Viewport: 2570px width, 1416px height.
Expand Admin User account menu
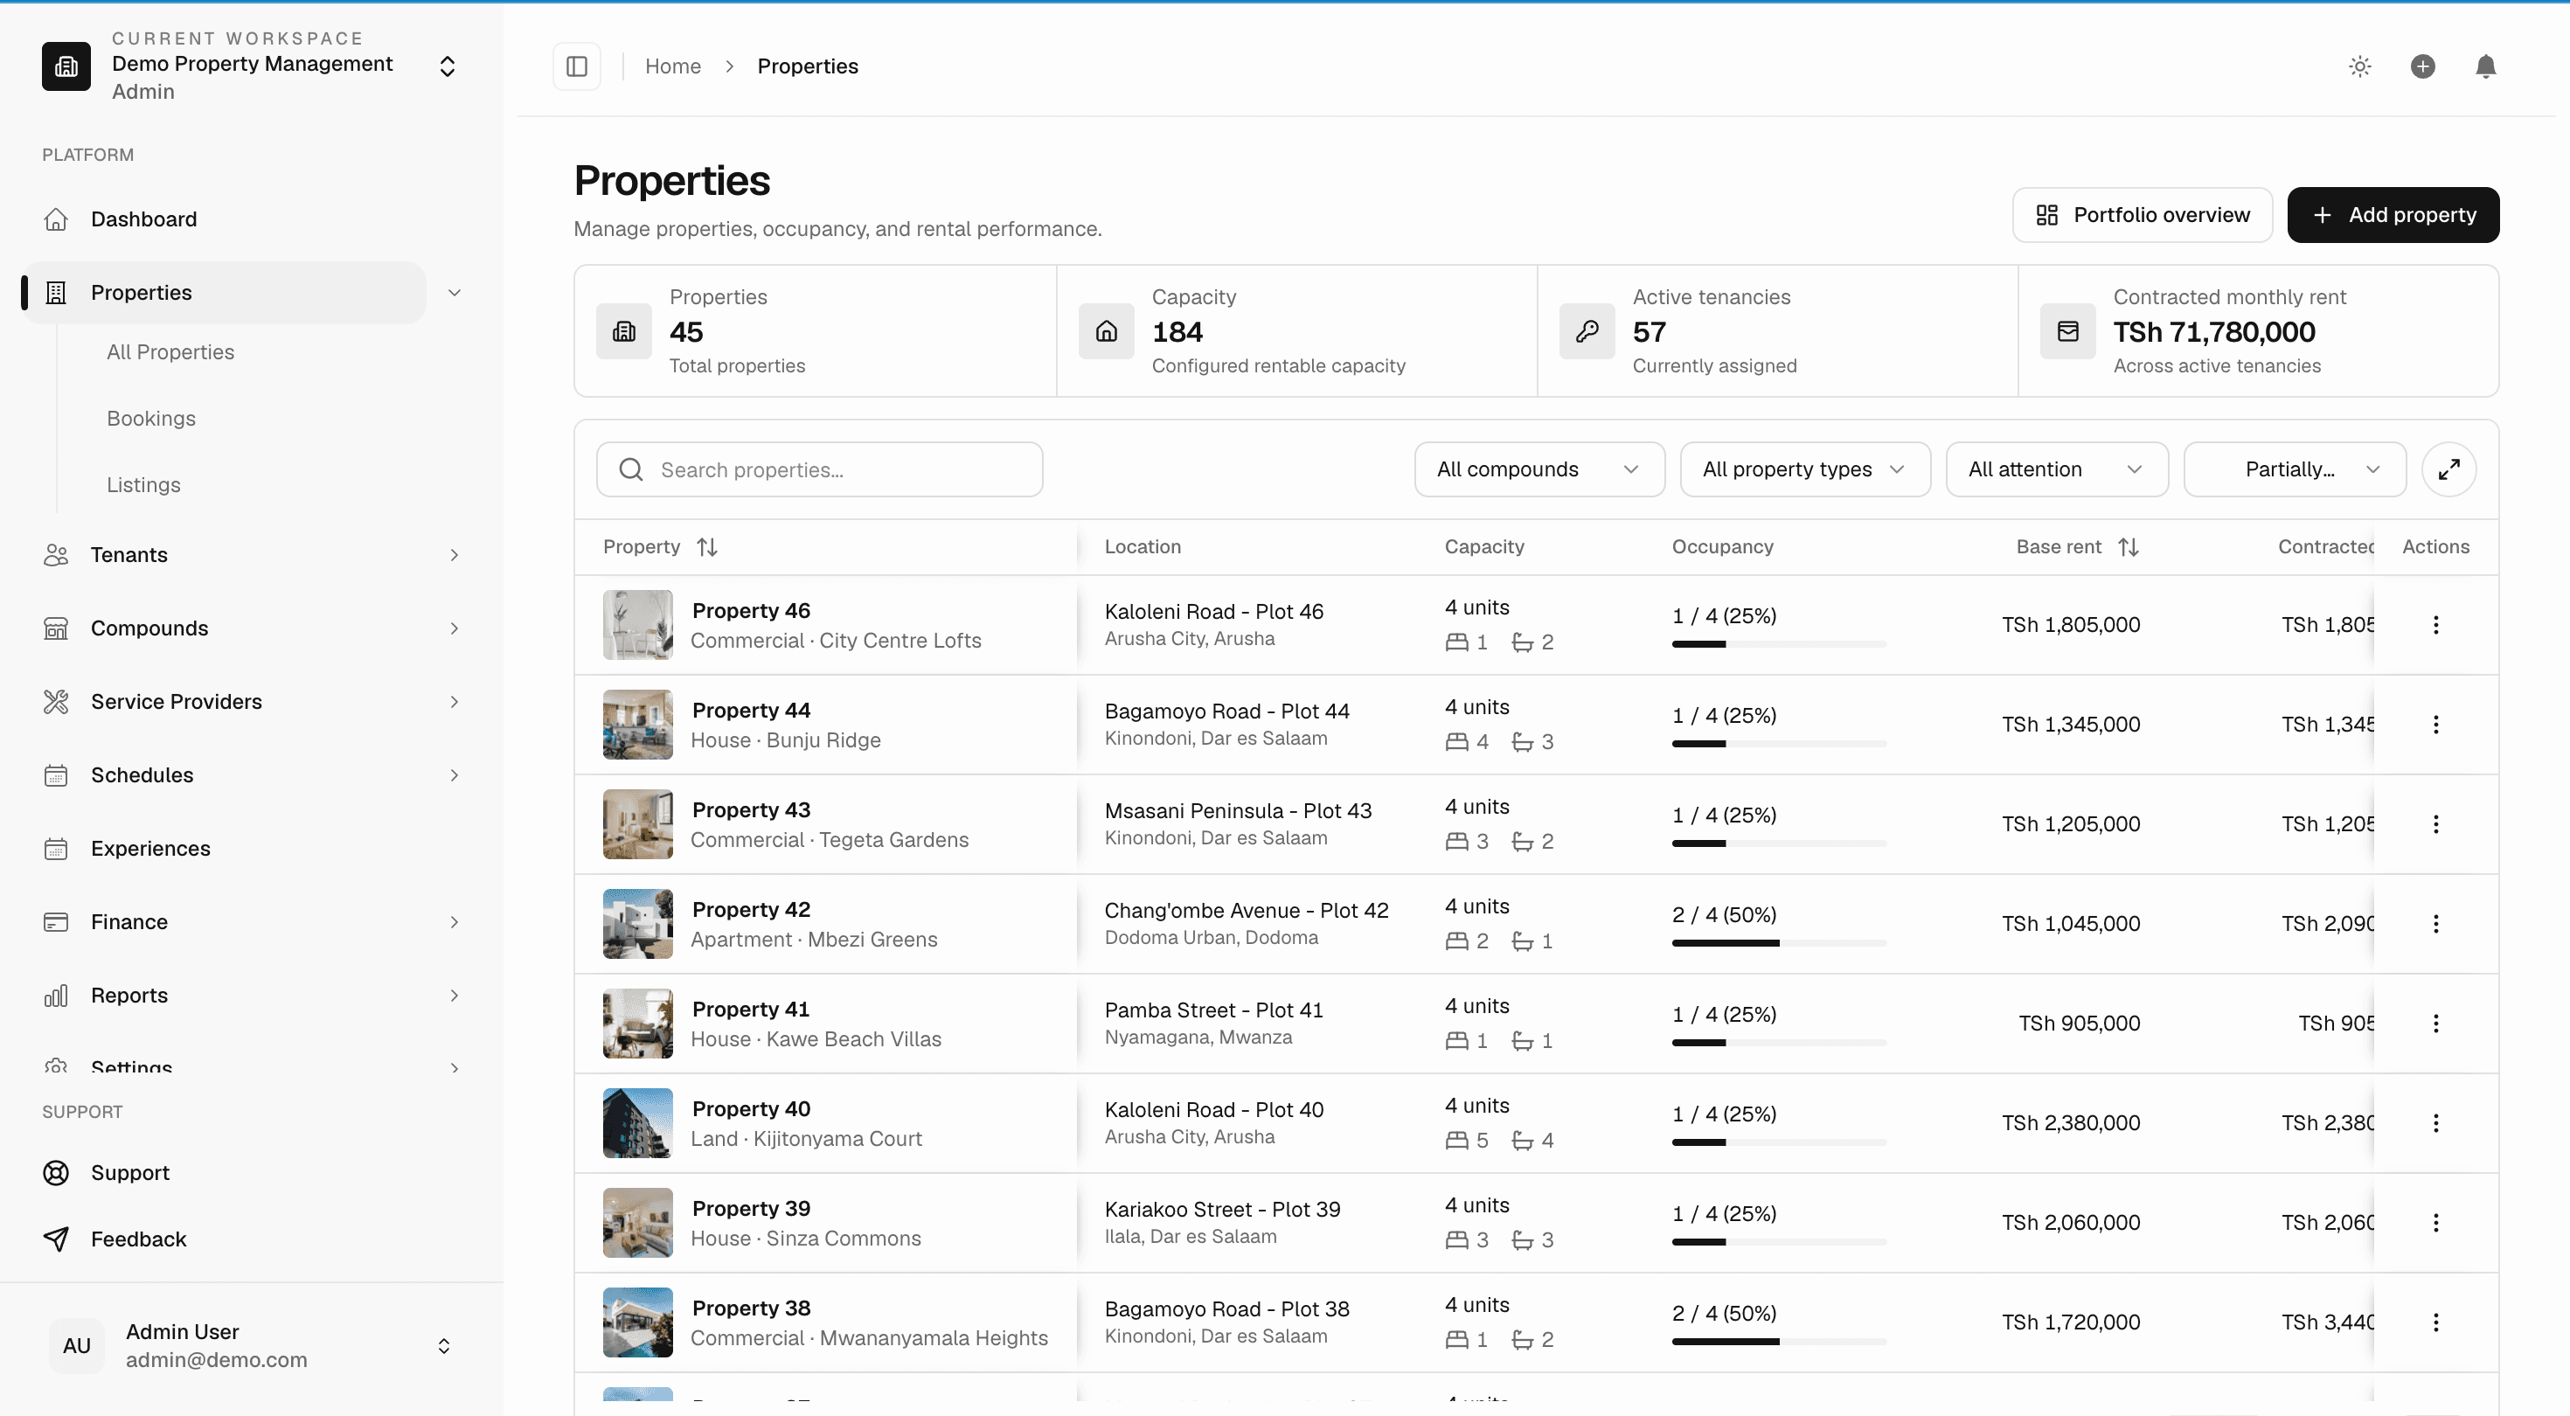252,1345
